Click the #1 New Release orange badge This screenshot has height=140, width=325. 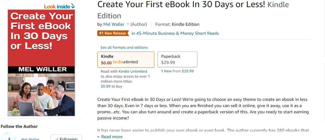pos(113,33)
